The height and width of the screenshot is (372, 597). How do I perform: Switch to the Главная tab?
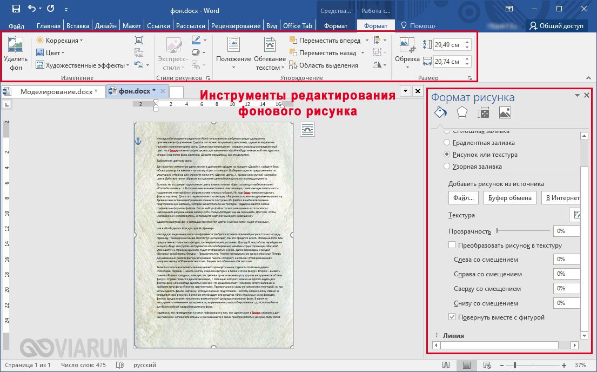[48, 26]
